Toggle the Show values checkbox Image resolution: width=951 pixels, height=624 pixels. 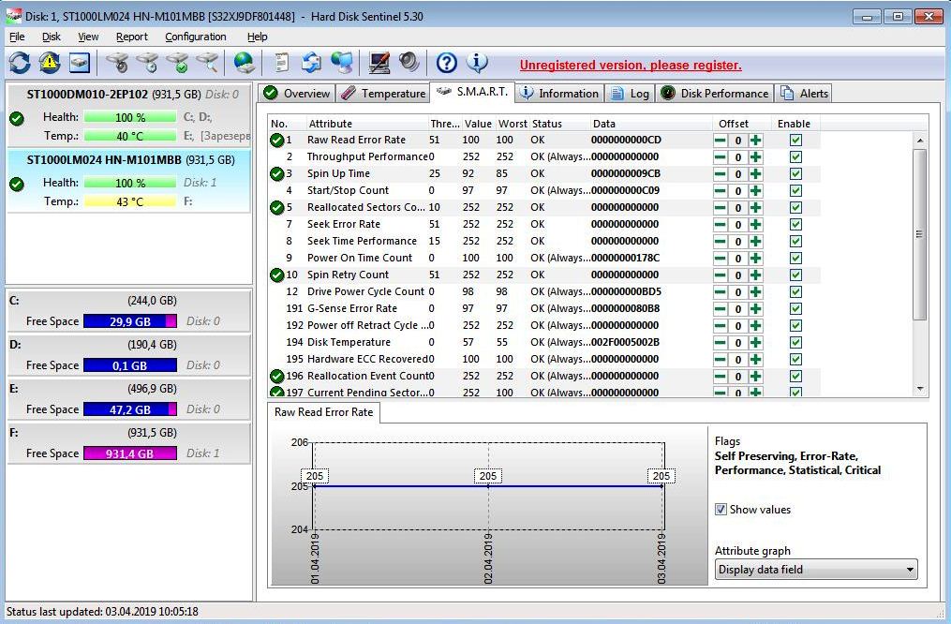click(721, 510)
